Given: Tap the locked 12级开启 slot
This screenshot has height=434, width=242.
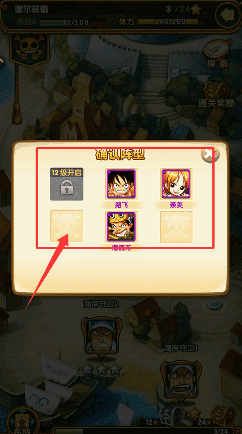Looking at the screenshot, I should tap(67, 184).
